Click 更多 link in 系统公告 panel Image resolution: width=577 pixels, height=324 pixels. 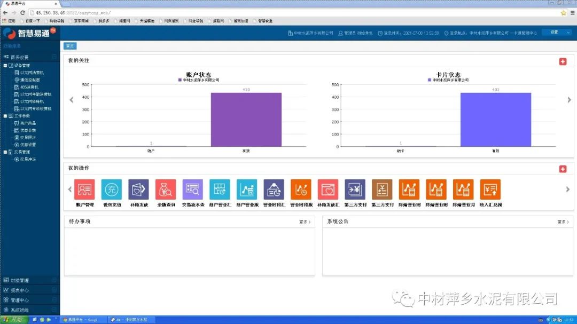click(x=563, y=222)
